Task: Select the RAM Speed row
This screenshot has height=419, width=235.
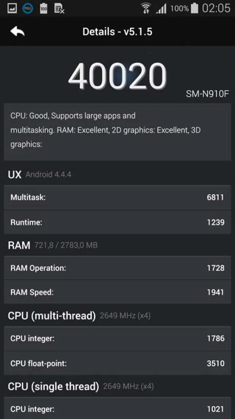Action: (x=117, y=292)
